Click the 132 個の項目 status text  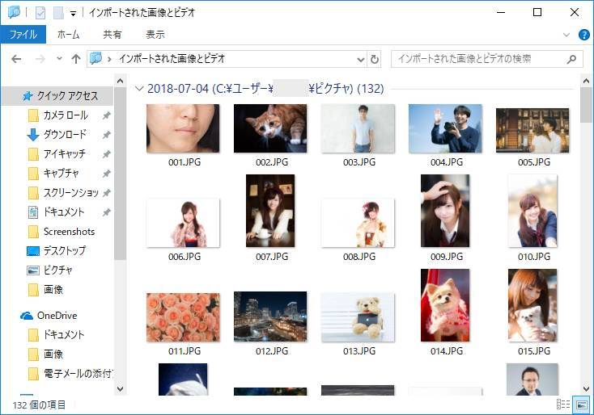pos(39,405)
